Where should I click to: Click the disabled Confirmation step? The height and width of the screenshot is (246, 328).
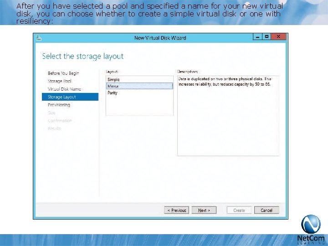click(x=60, y=121)
